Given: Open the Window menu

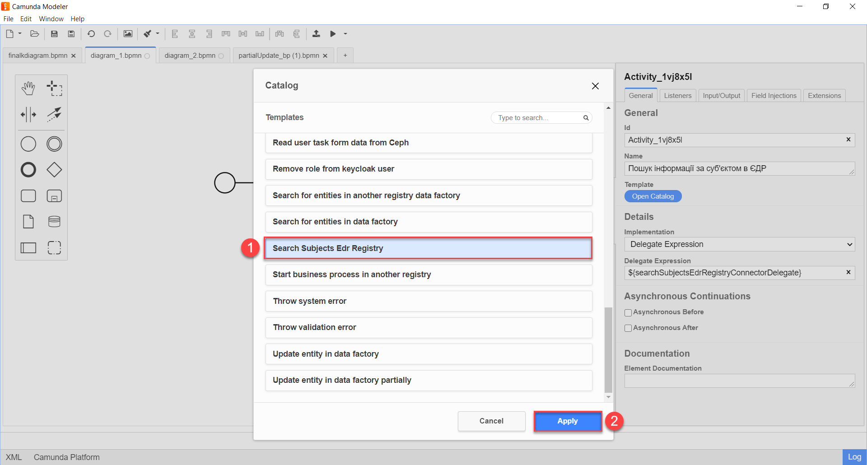Looking at the screenshot, I should (51, 19).
